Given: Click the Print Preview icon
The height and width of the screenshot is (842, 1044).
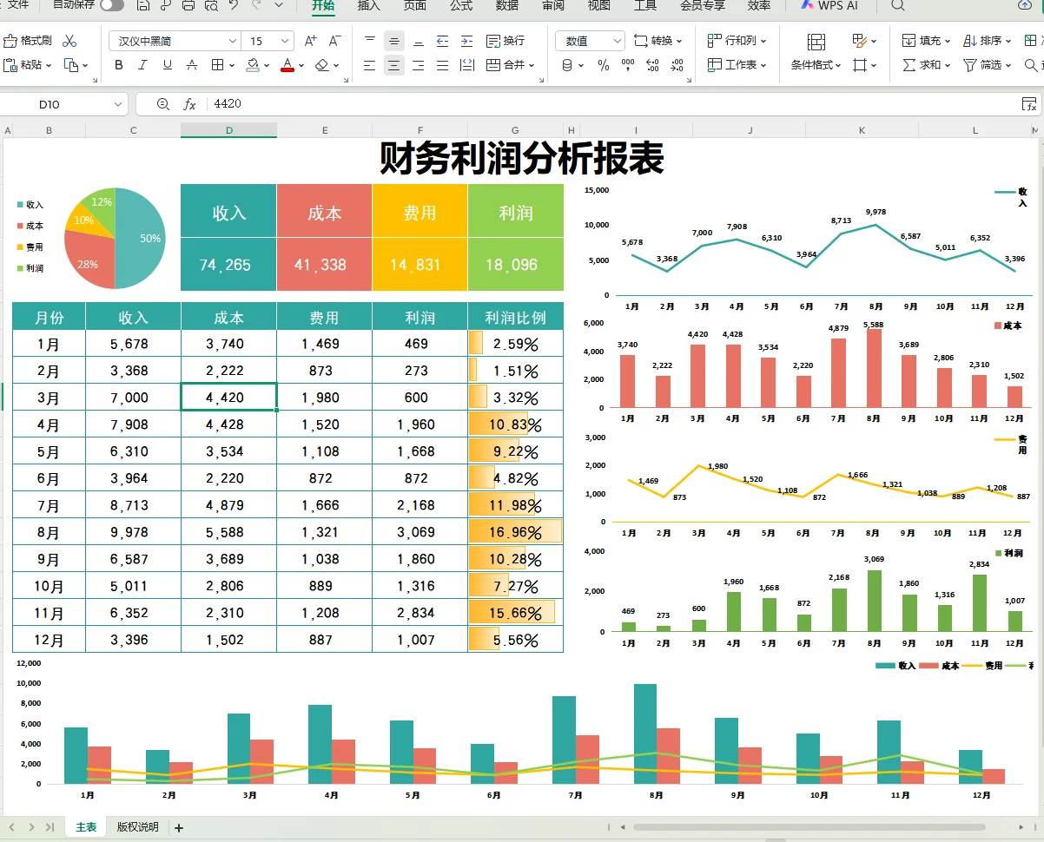Looking at the screenshot, I should point(211,5).
